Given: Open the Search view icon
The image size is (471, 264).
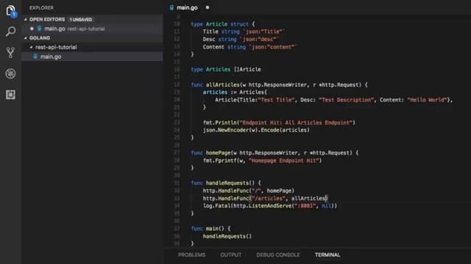Looking at the screenshot, I should [x=10, y=32].
